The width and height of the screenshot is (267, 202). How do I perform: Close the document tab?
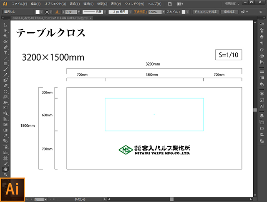pyautogui.click(x=91, y=18)
